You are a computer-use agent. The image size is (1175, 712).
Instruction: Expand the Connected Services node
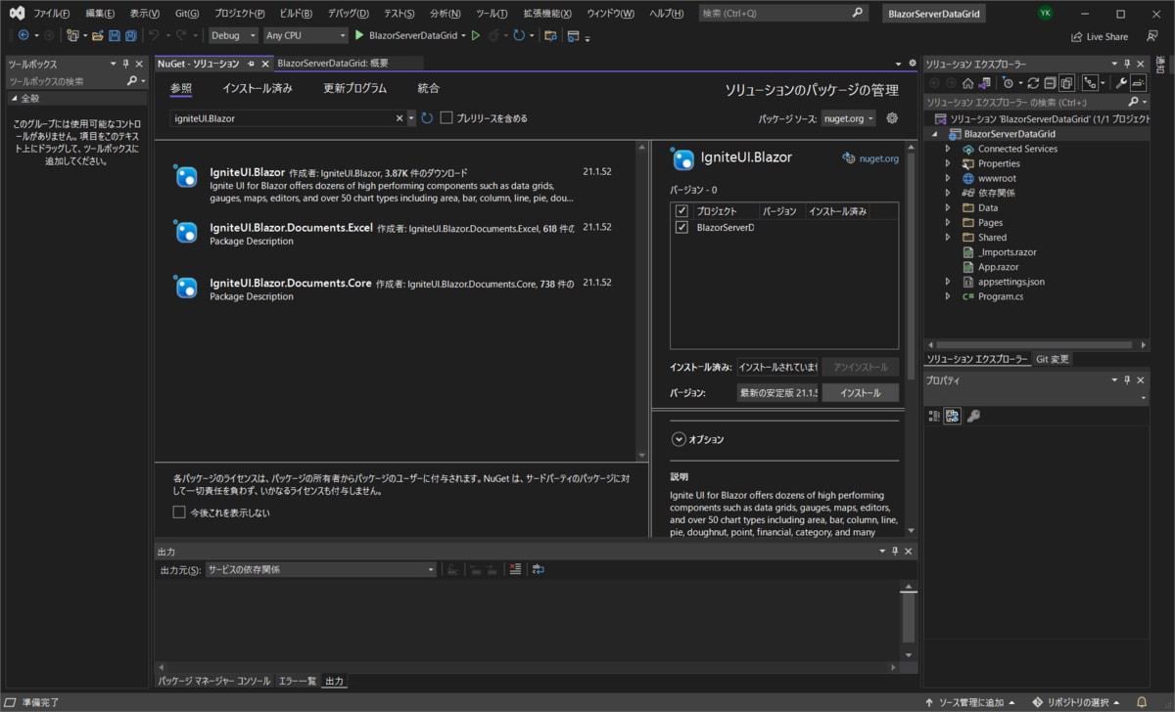pyautogui.click(x=948, y=149)
